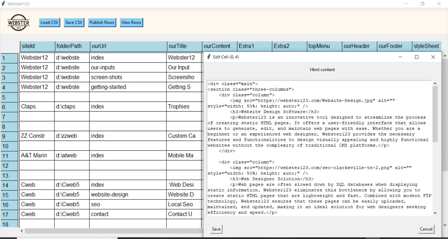Select the siteId column header
The image size is (448, 239).
point(37,46)
